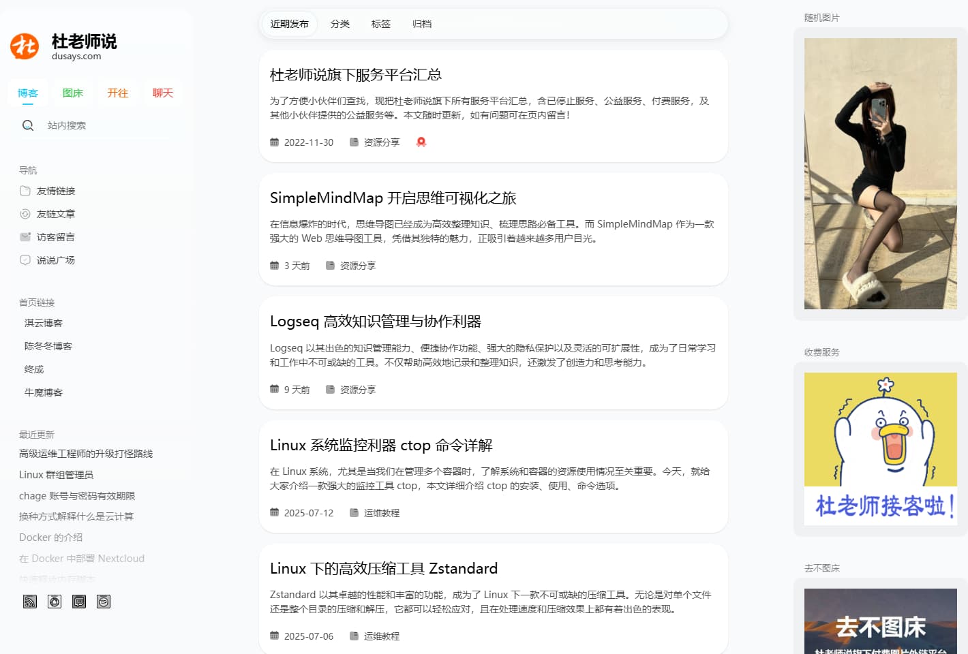
Task: Click the magnifier icon in 站内搜索
Action: pos(28,125)
